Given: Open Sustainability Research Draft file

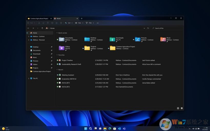Looking at the screenshot, I should click(71, 64).
